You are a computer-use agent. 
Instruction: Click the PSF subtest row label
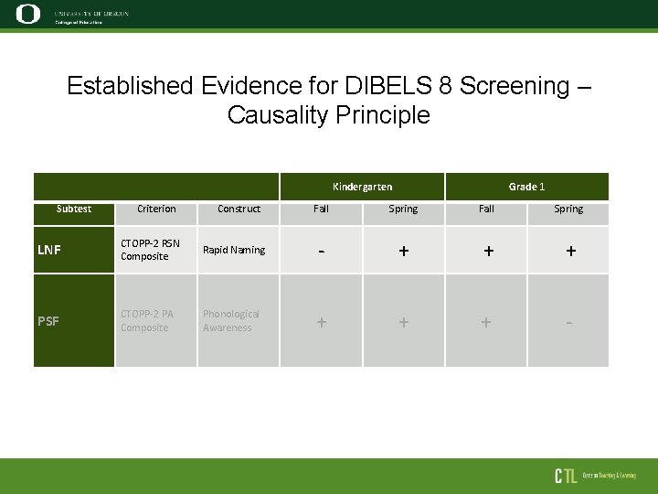(x=74, y=320)
